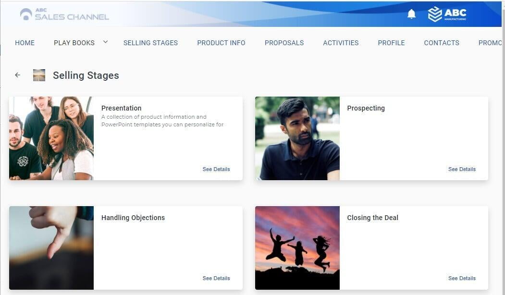Image resolution: width=505 pixels, height=295 pixels.
Task: Open the Proposals menu item
Action: coord(284,43)
